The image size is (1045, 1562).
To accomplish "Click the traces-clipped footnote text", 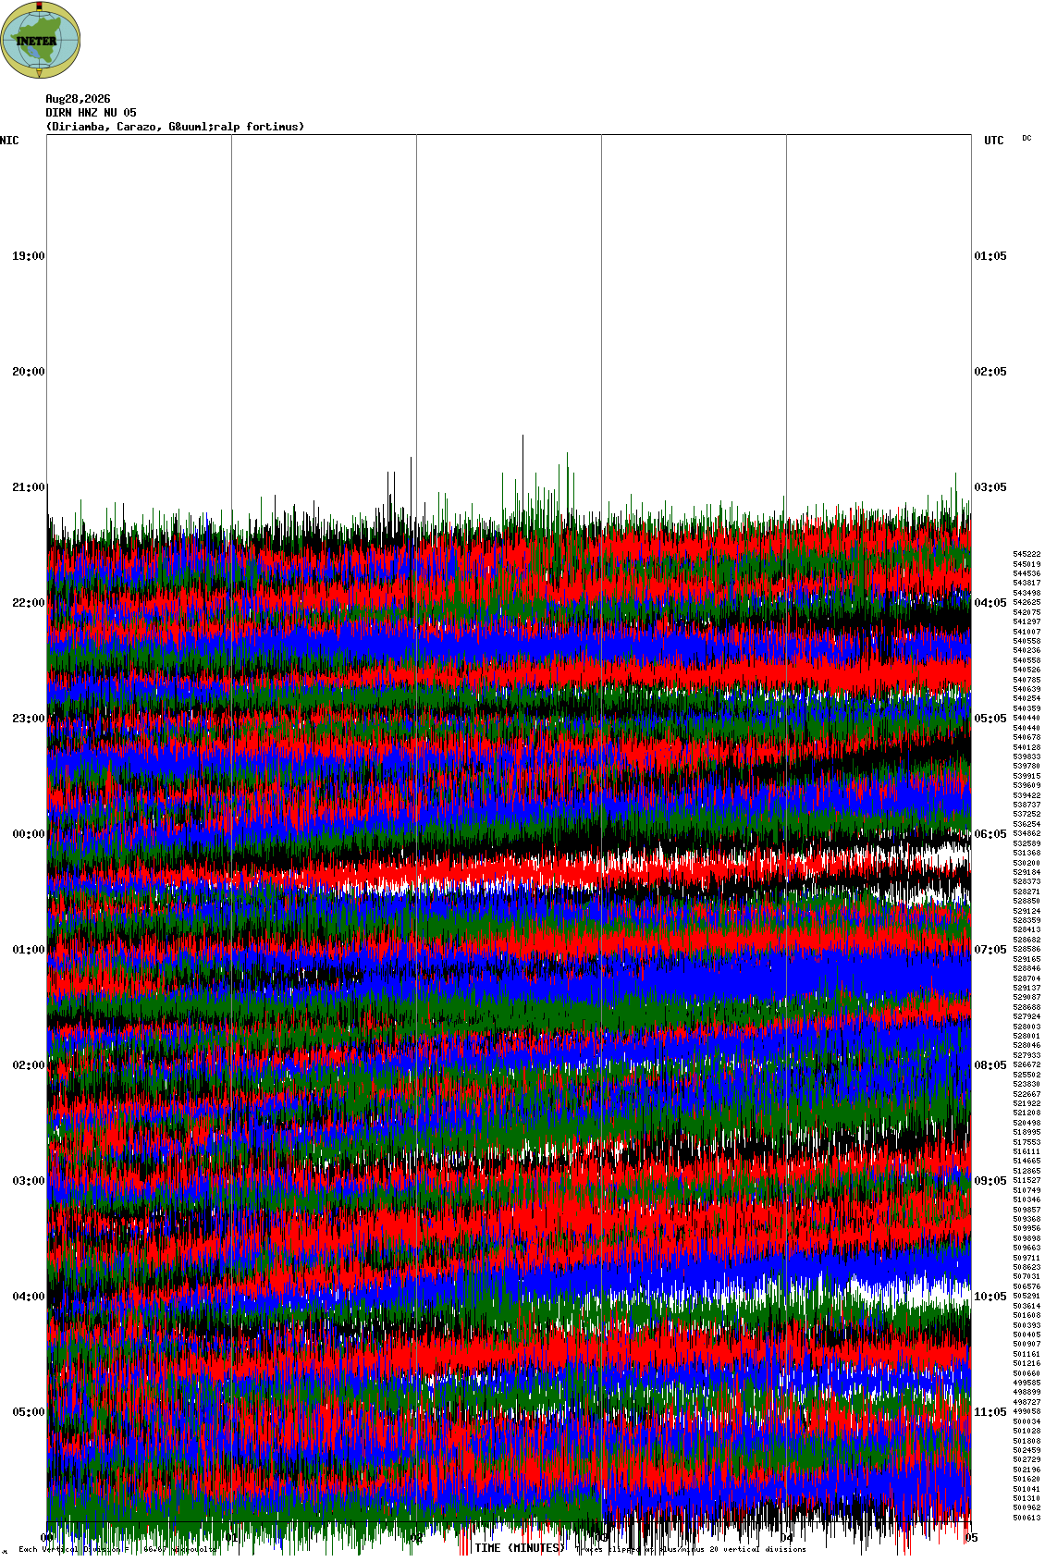I will pyautogui.click(x=691, y=1549).
